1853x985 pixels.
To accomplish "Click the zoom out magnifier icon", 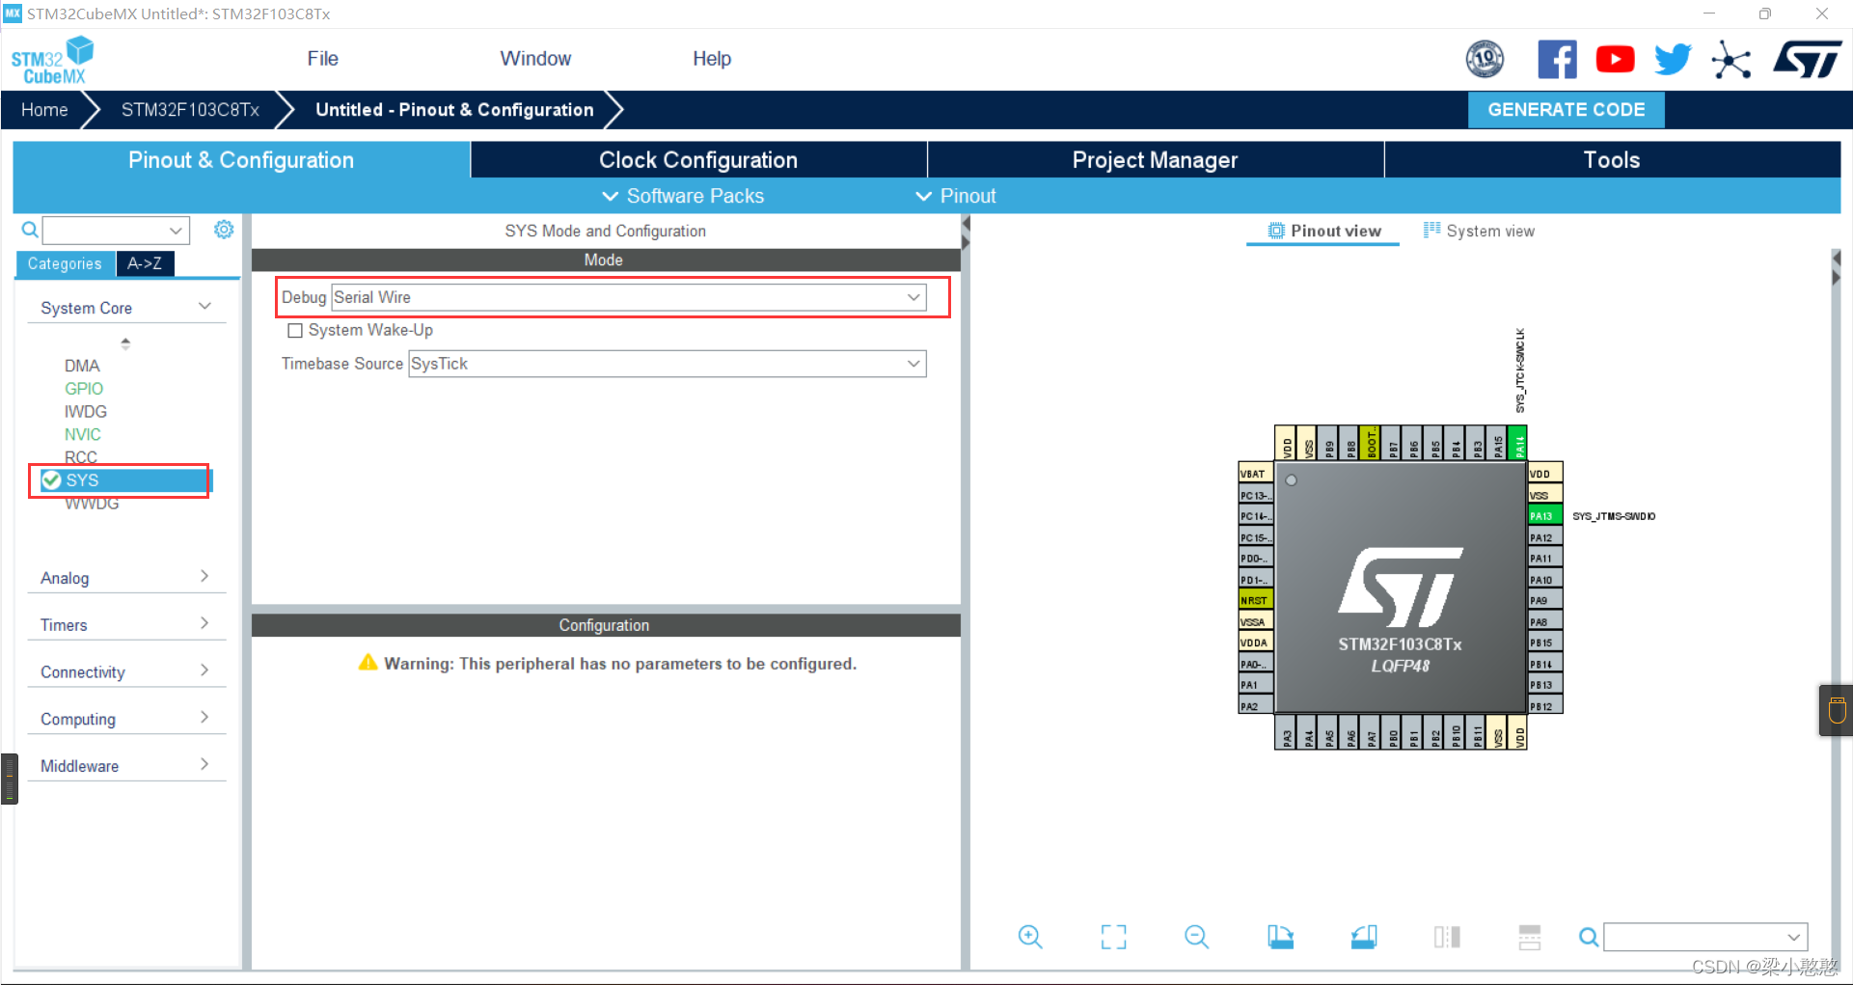I will coord(1196,937).
